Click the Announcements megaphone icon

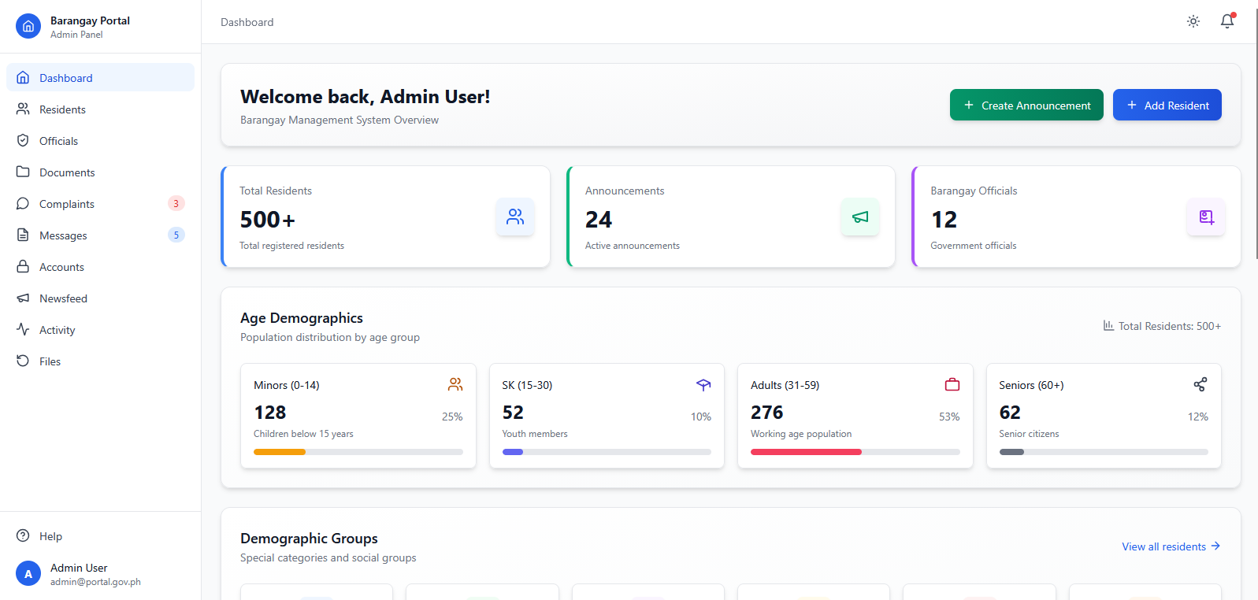coord(860,217)
